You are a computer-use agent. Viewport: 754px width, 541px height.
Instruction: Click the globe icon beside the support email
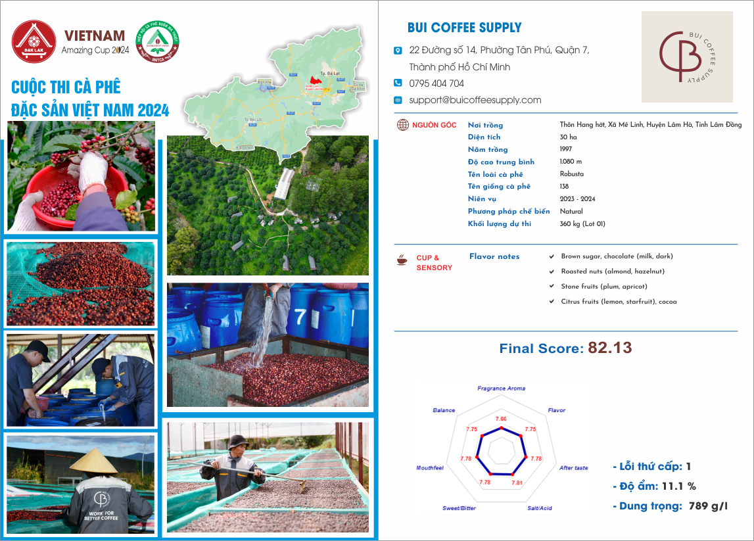point(398,100)
